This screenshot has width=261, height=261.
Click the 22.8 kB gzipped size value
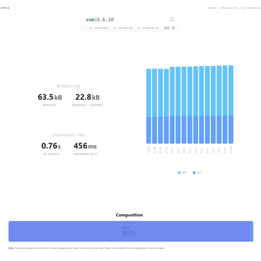[x=88, y=97]
